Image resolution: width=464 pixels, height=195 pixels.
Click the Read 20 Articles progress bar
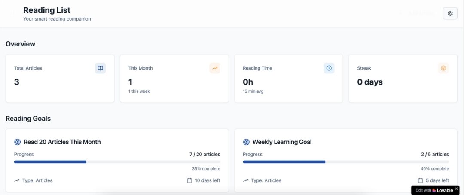[x=117, y=162]
